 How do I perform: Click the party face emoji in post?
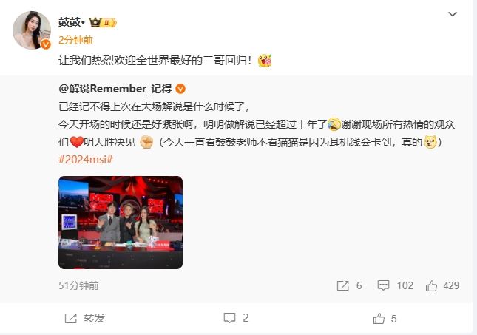pyautogui.click(x=265, y=61)
